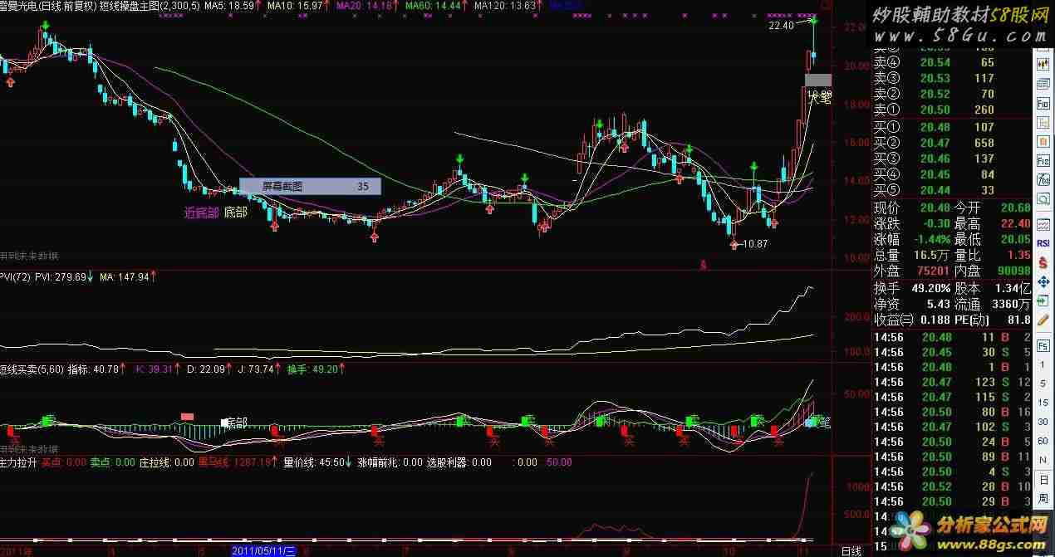Screen dimensions: 1055x557
Task: Click the 卖② 20.52 ask row
Action: (x=949, y=94)
